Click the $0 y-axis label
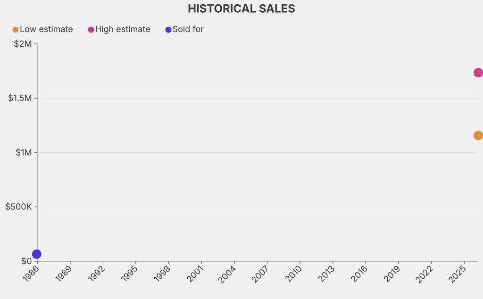Viewport: 483px width, 299px height. (26, 261)
